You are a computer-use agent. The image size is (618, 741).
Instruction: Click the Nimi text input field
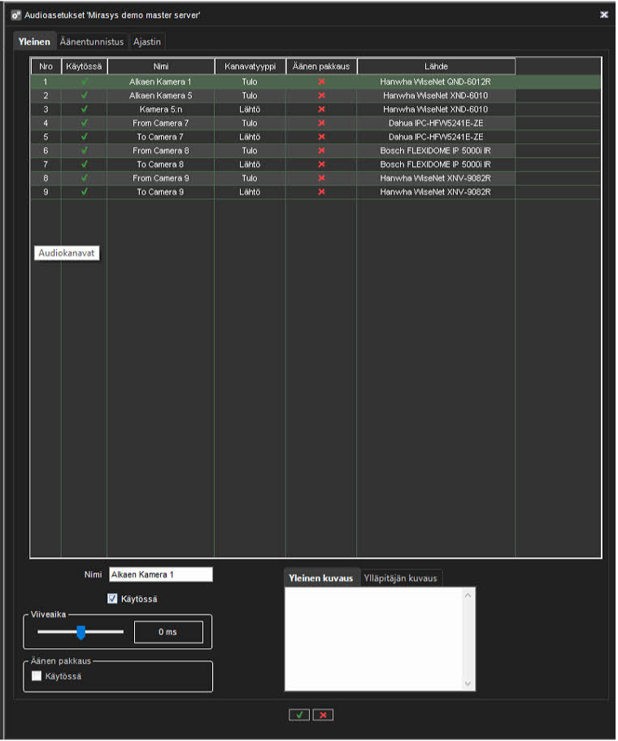pyautogui.click(x=160, y=574)
